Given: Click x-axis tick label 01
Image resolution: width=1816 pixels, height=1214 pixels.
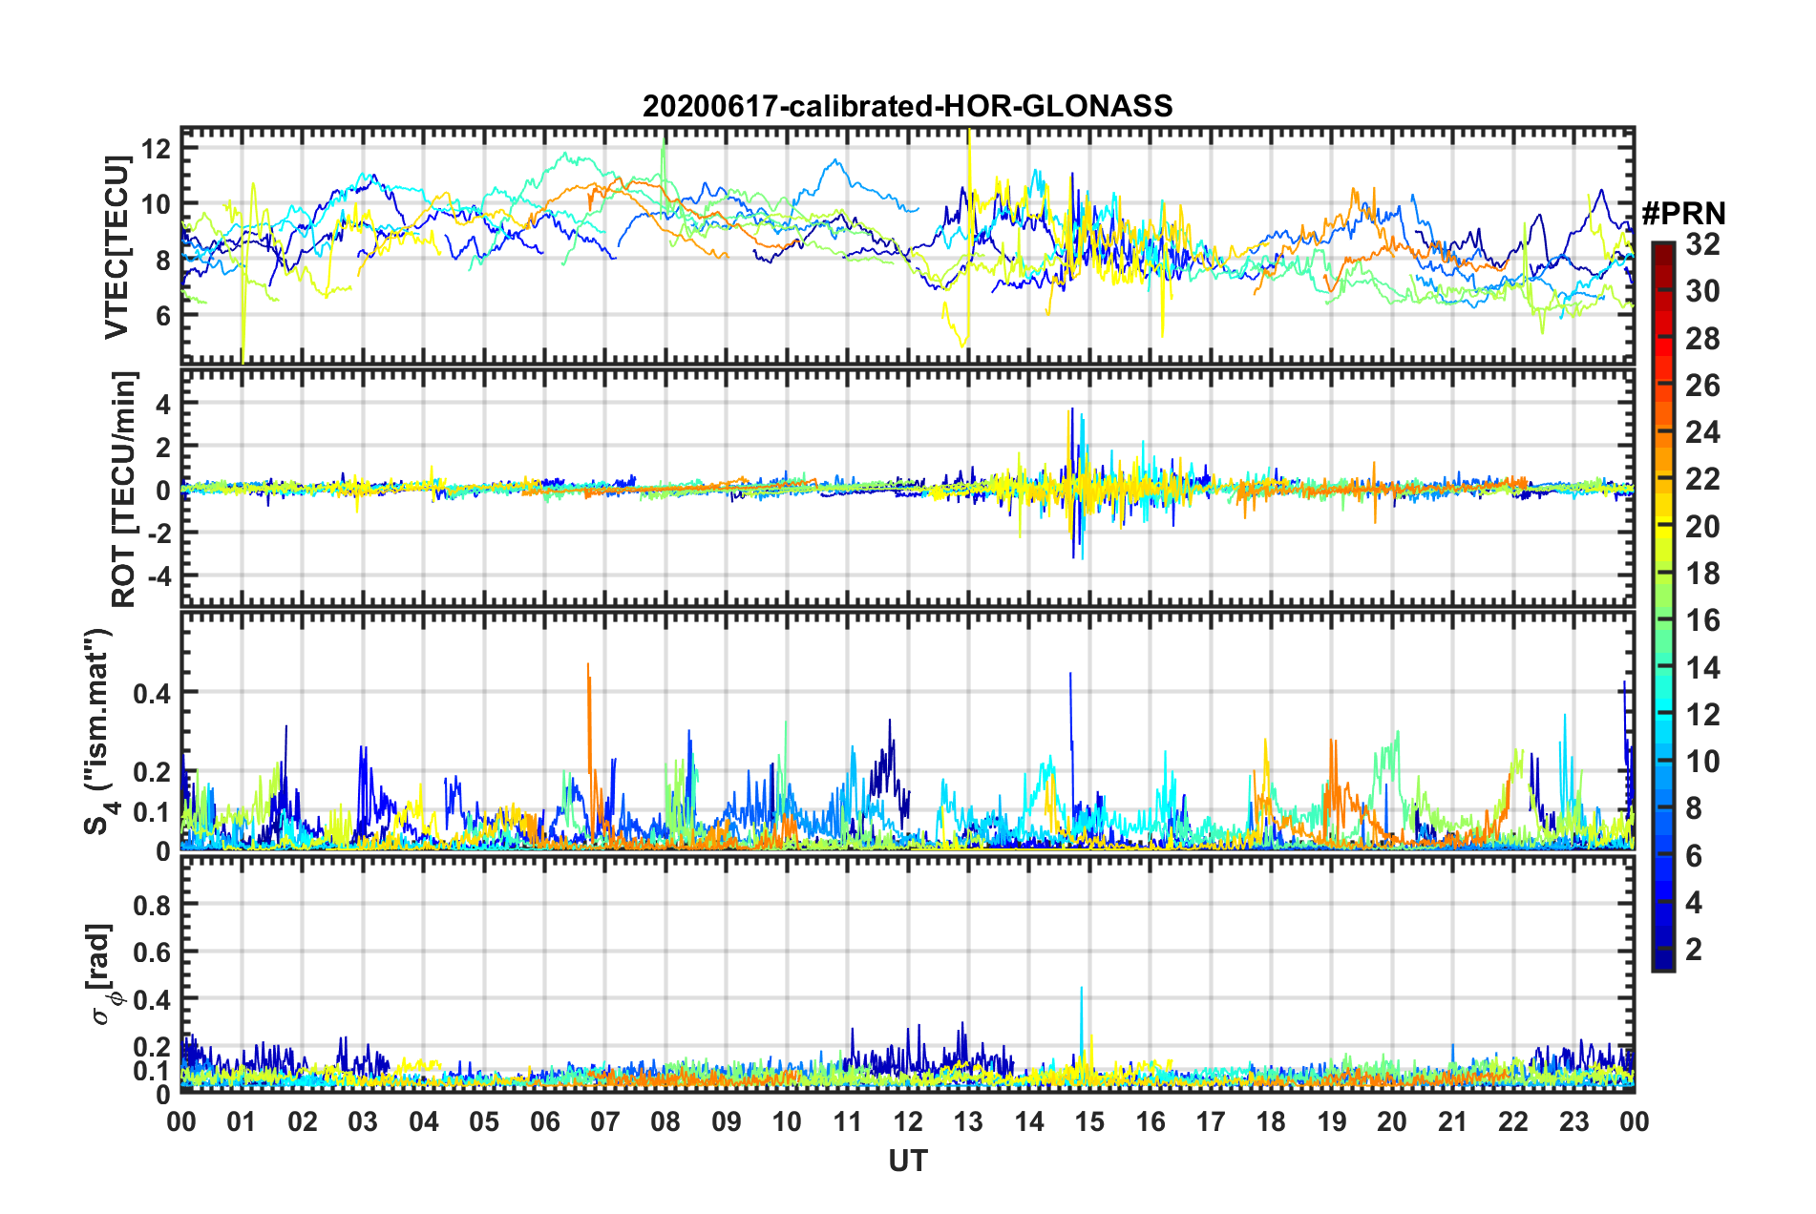Looking at the screenshot, I should pos(242,1121).
